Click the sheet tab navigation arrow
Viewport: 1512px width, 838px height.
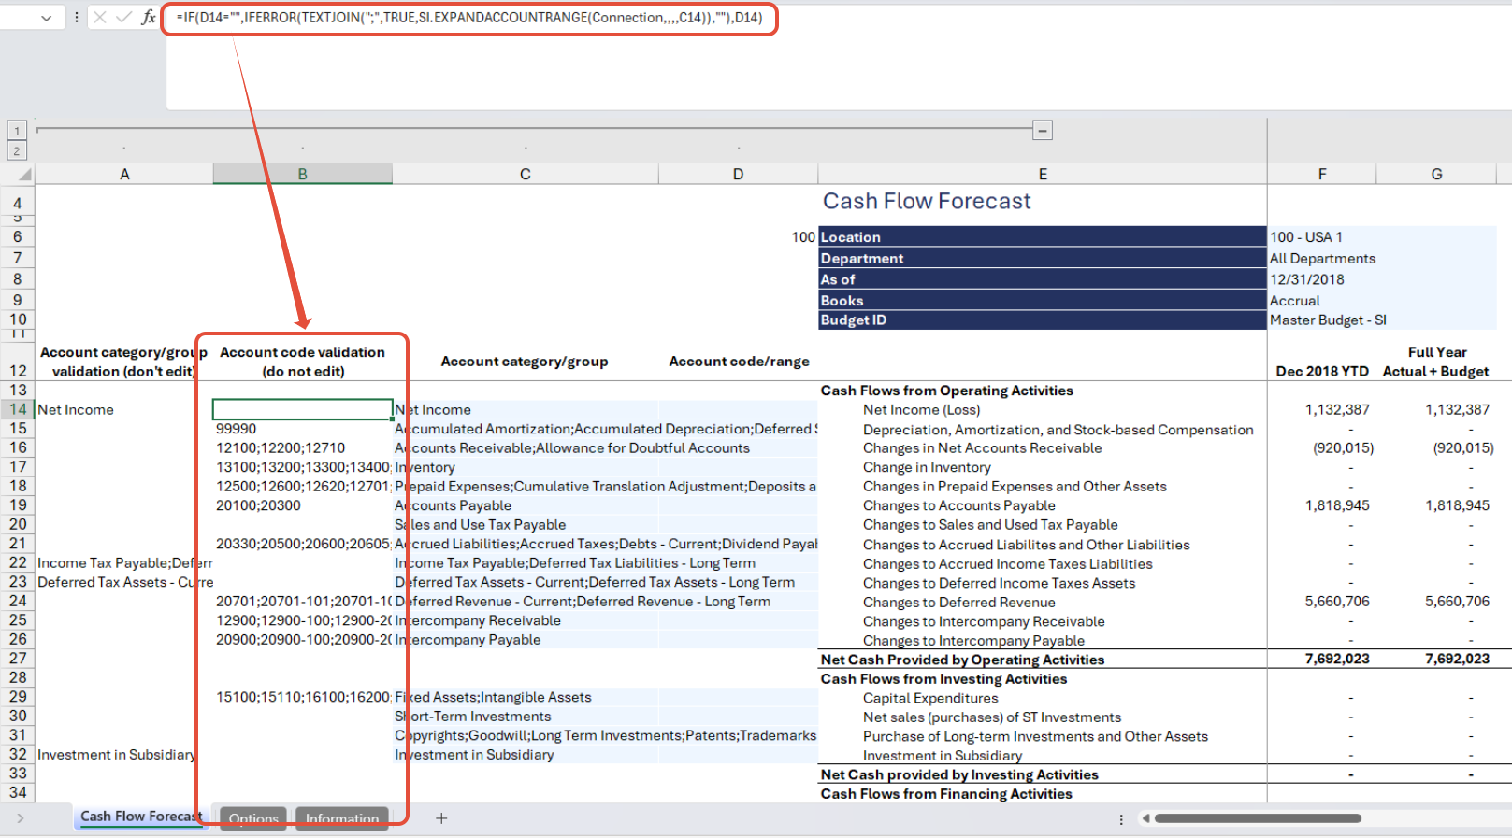tap(20, 818)
